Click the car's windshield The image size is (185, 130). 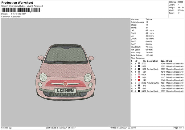pyautogui.click(x=66, y=54)
